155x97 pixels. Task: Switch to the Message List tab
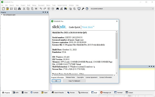pos(106,93)
